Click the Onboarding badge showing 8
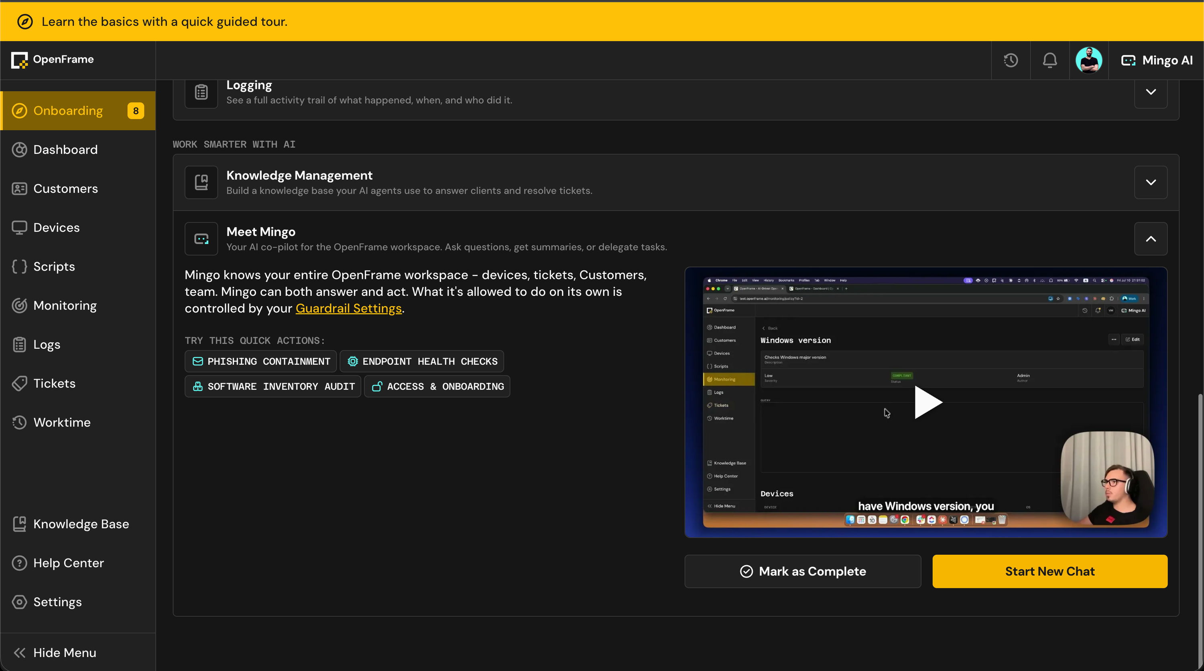Image resolution: width=1204 pixels, height=671 pixels. (x=136, y=111)
